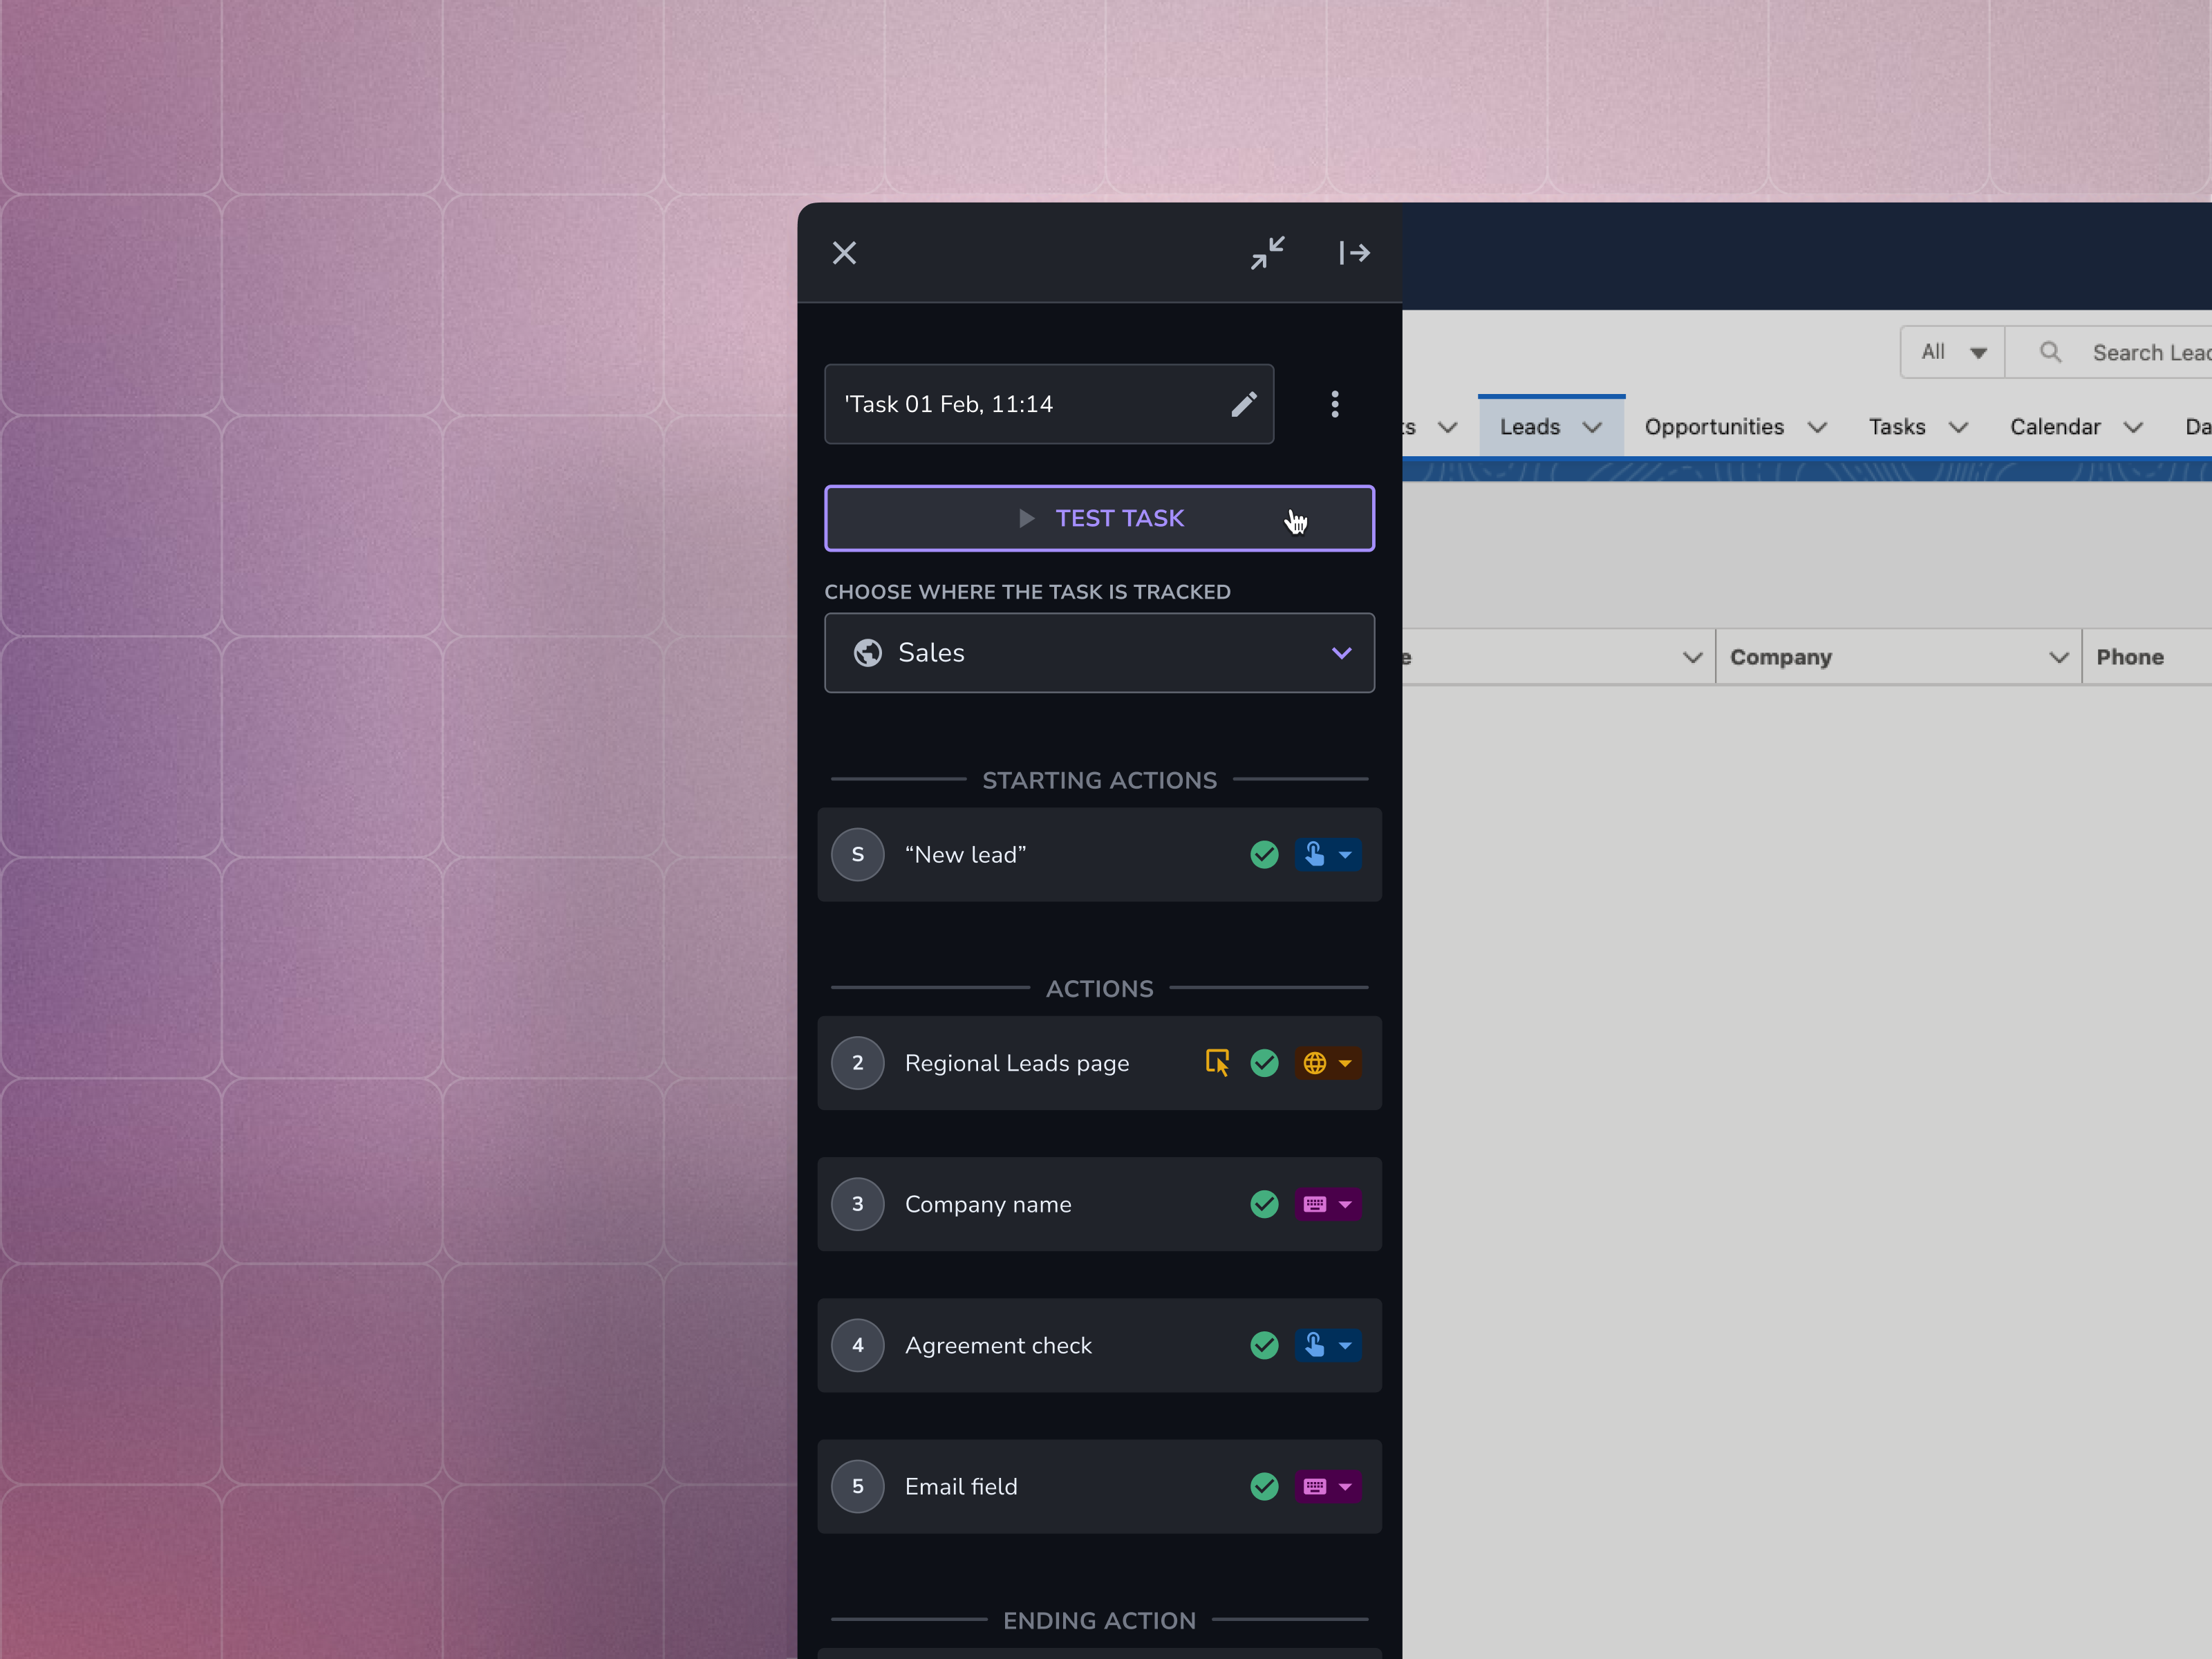
Task: Expand the Opportunities tab chevron
Action: 1817,428
